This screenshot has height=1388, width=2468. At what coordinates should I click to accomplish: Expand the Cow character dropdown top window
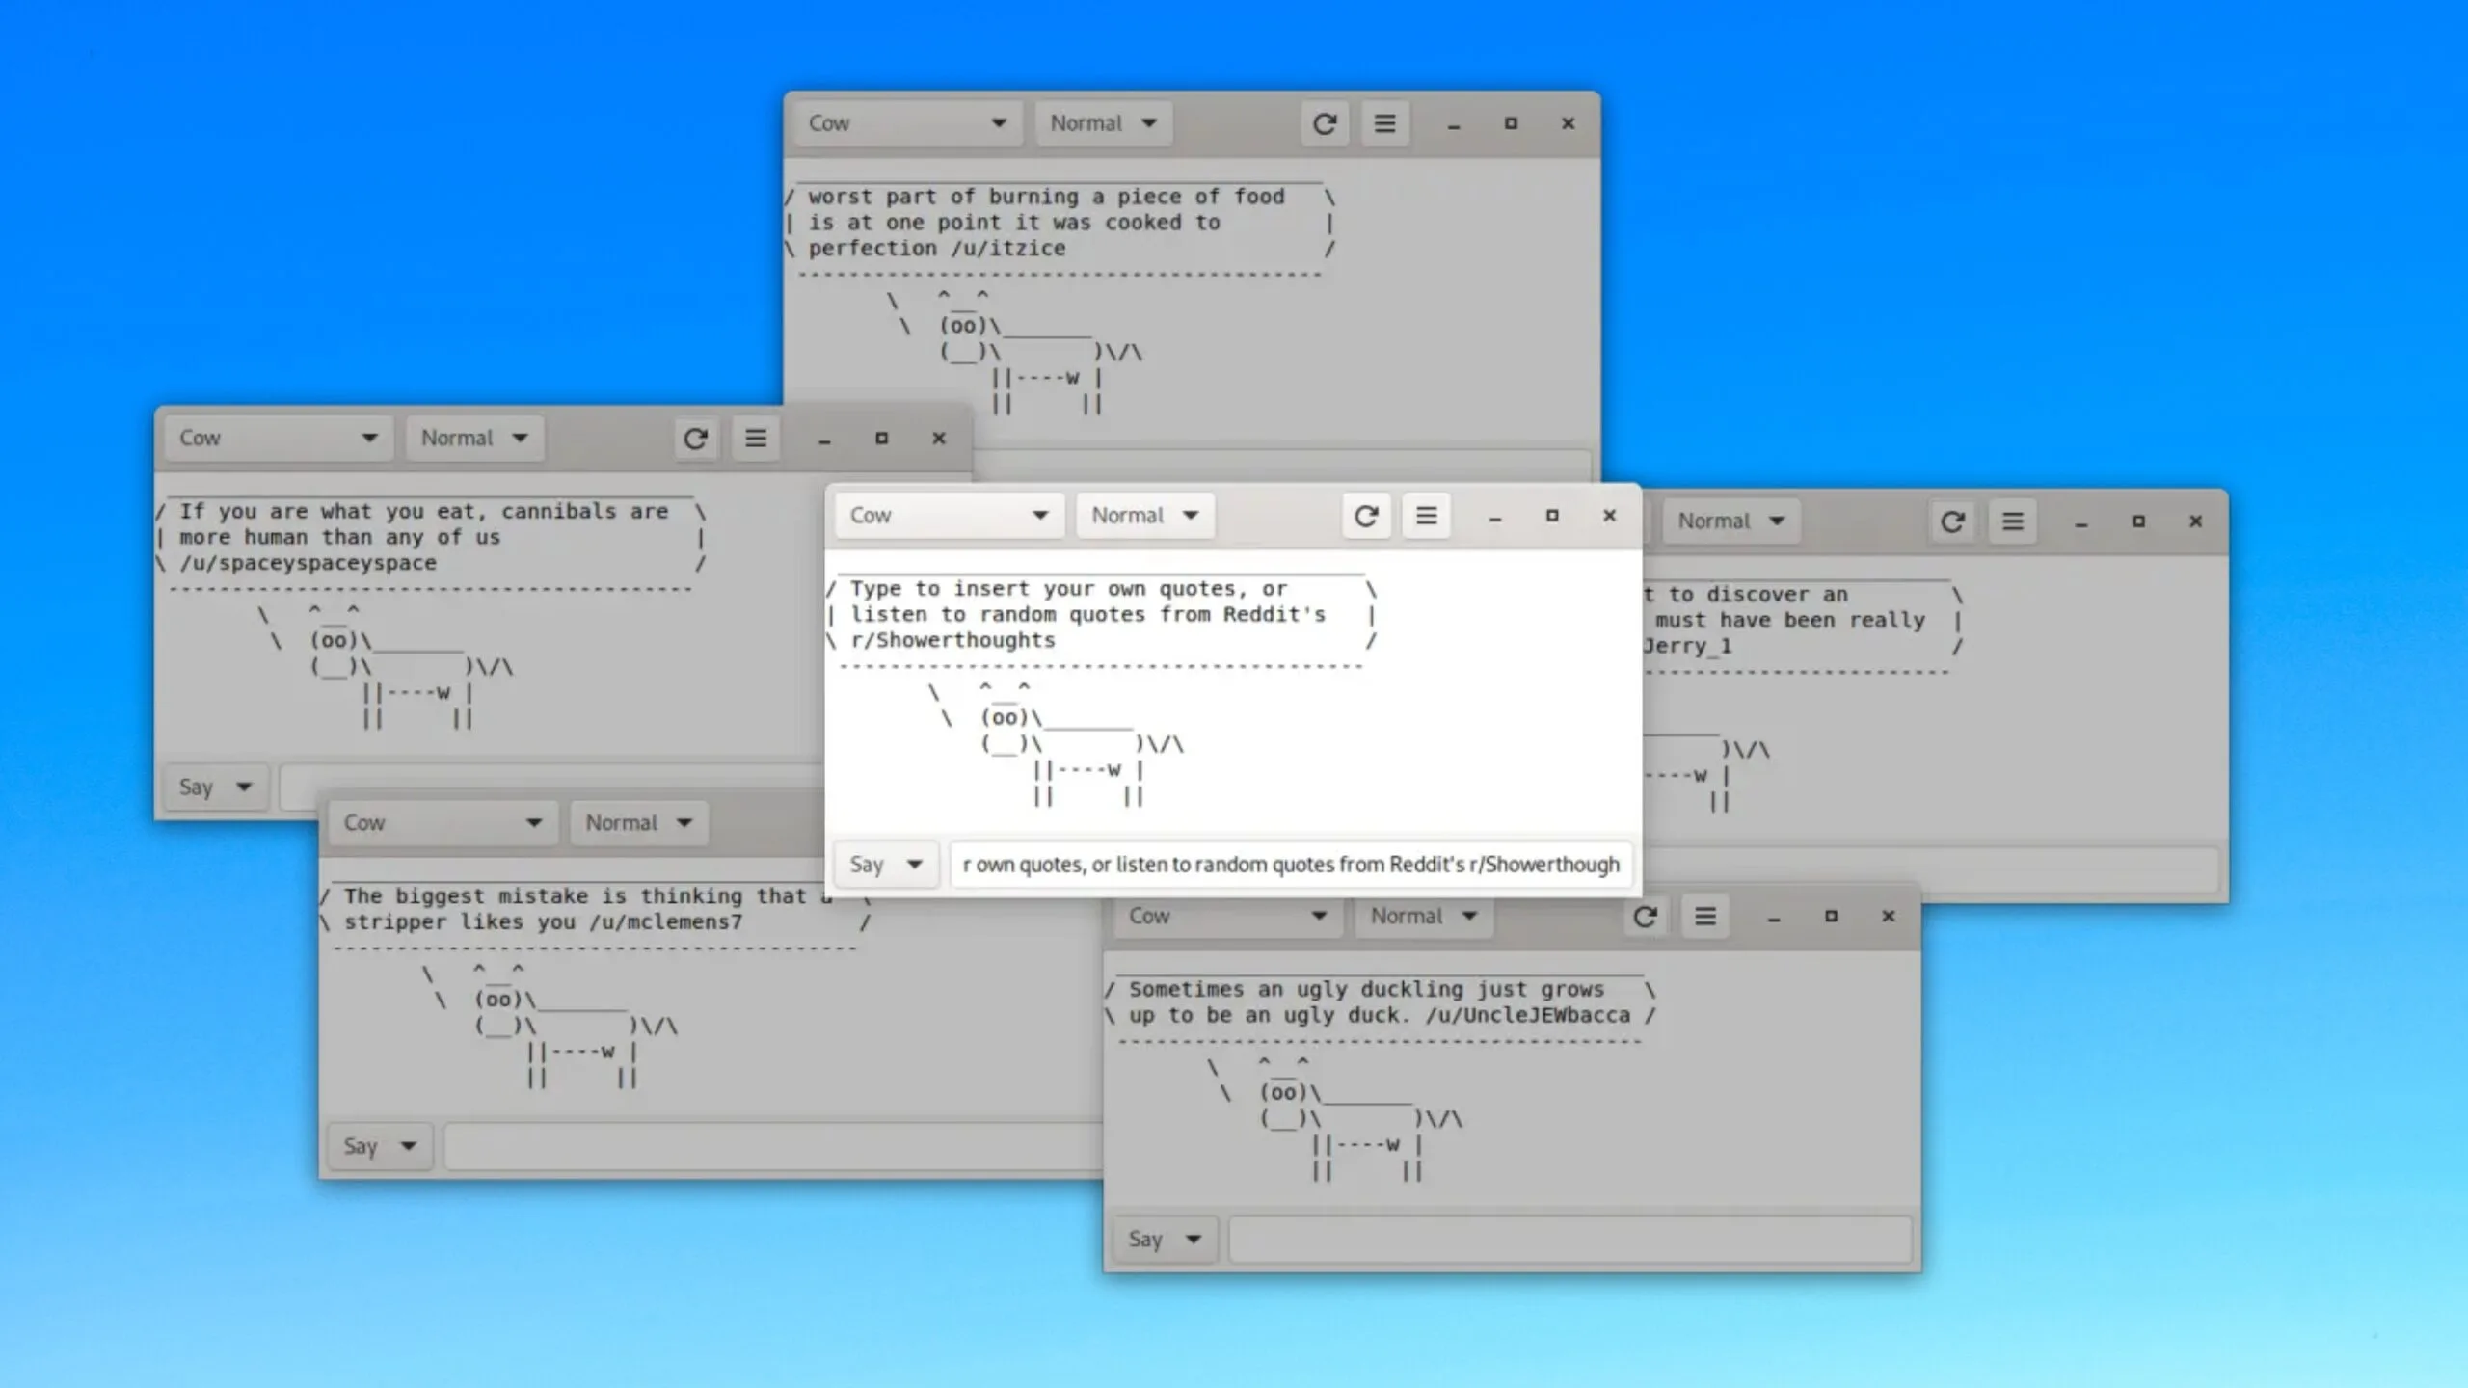click(x=905, y=122)
